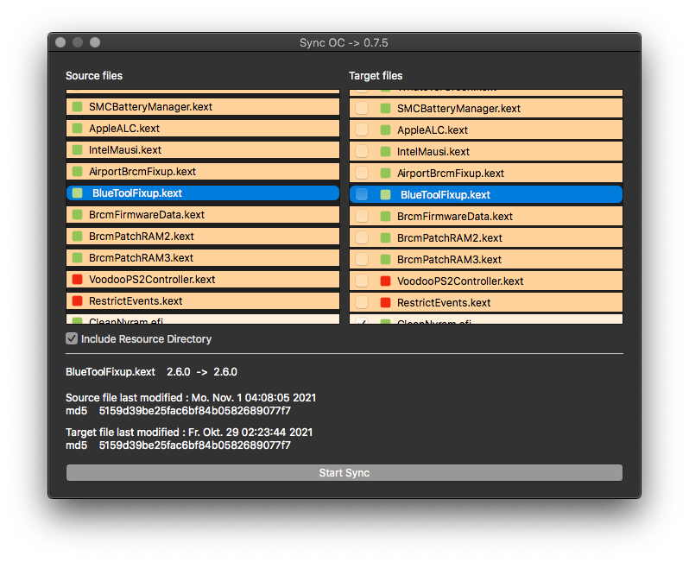Click green status icon of target BrcmPatchRAM3.kext
Screen dimensions: 689x562
click(x=385, y=259)
